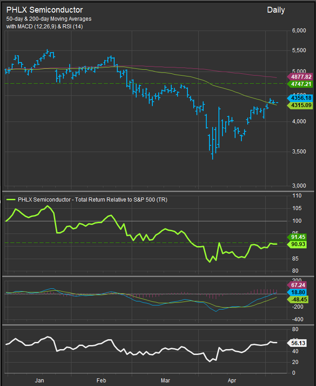The width and height of the screenshot is (316, 386).
Task: Click the 80 relative return axis label
Action: pos(295,271)
